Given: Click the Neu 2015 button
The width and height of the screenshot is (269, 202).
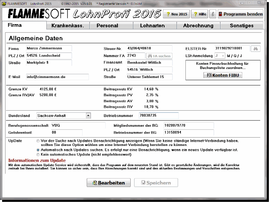Looking at the screenshot, I should click(176, 14).
